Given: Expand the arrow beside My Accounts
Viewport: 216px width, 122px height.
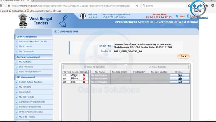Looking at the screenshot, I should point(16,47).
